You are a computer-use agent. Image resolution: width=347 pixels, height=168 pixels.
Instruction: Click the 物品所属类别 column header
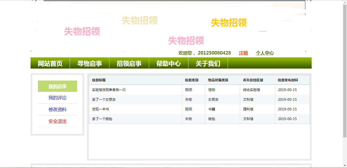click(218, 80)
